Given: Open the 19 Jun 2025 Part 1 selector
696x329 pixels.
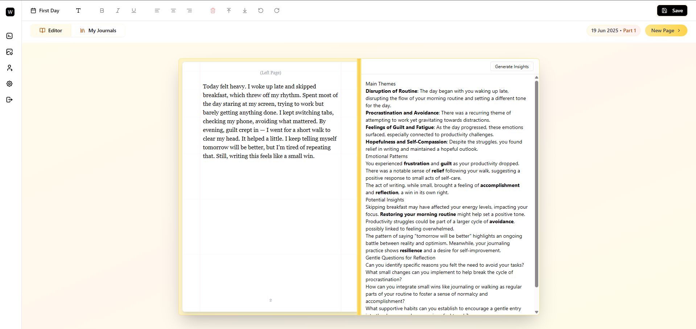Looking at the screenshot, I should click(613, 30).
